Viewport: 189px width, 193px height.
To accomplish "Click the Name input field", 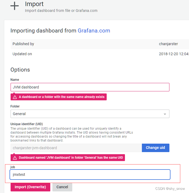I will 90,87.
